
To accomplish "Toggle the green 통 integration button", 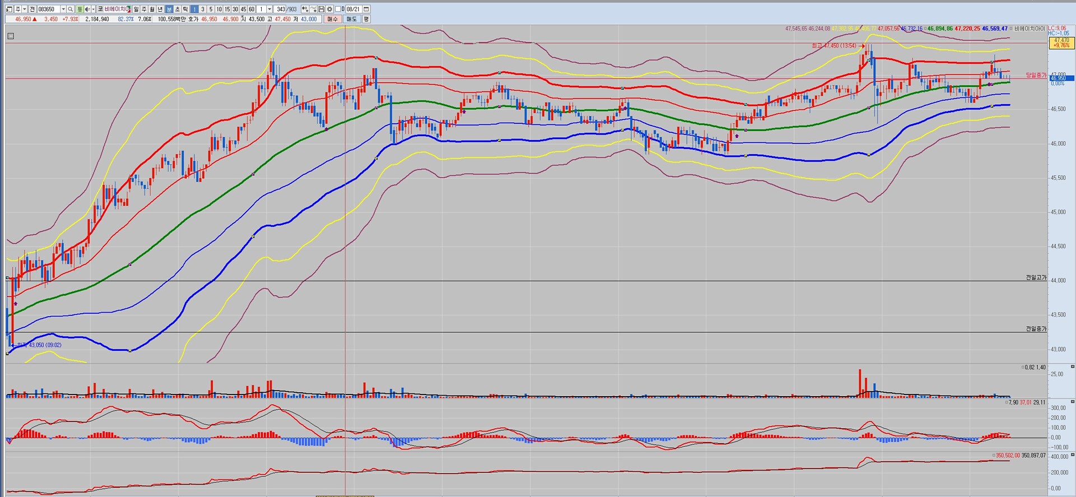I will 80,10.
